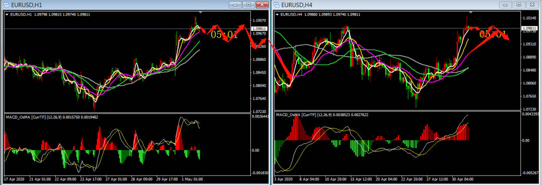Click price level 1.08060 on H4 scale
Image resolution: width=542 pixels, height=185 pixels.
tap(529, 83)
